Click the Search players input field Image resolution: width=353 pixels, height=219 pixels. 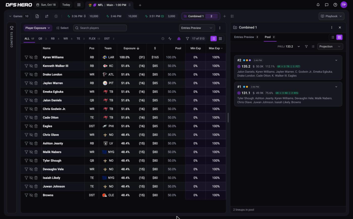(100, 28)
